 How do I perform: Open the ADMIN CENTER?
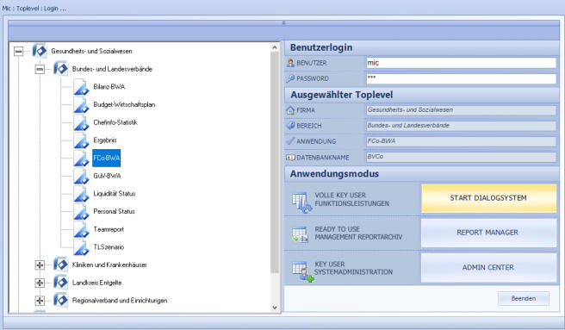click(488, 268)
